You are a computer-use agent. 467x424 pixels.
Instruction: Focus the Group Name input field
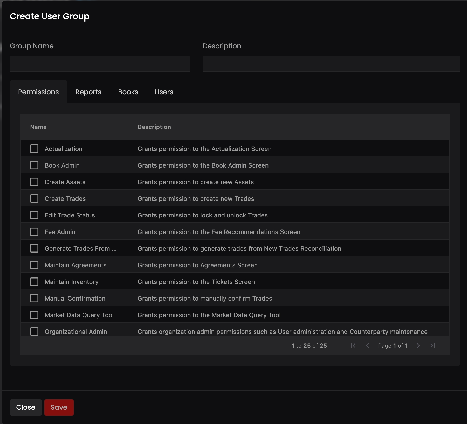pos(100,64)
